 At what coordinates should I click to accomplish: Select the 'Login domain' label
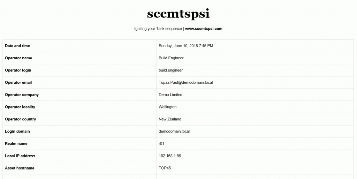(x=17, y=131)
